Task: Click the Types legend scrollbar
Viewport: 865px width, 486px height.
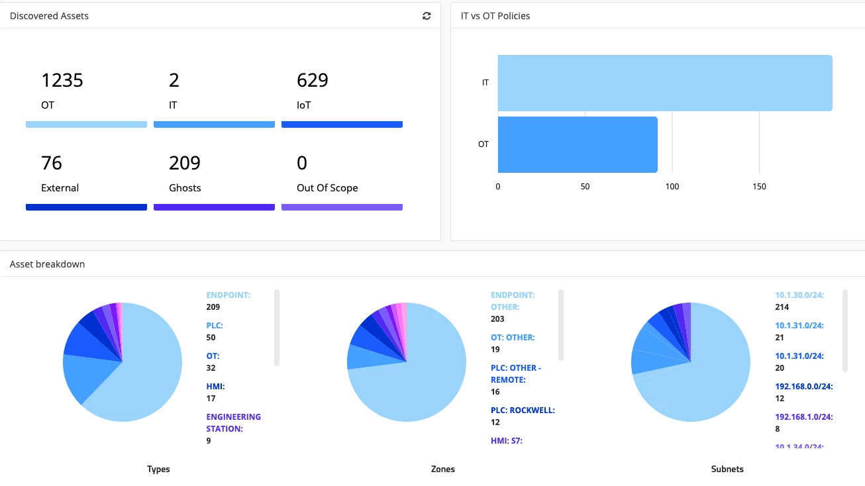Action: pyautogui.click(x=277, y=327)
